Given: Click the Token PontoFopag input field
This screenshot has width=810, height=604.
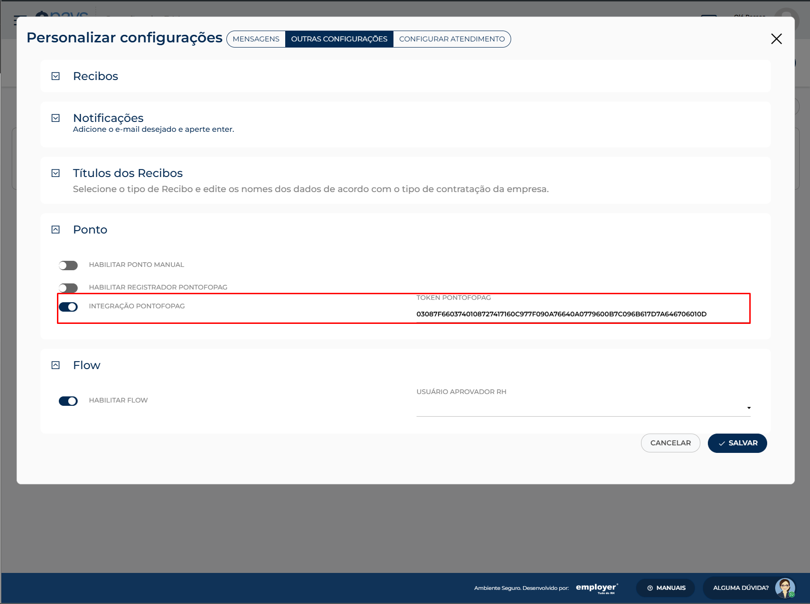Looking at the screenshot, I should (x=583, y=314).
